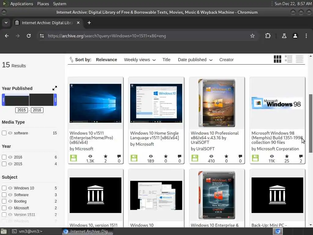This screenshot has height=235, width=313.
Task: Hide Version 1511 subject with eye icon
Action: click(x=10, y=214)
